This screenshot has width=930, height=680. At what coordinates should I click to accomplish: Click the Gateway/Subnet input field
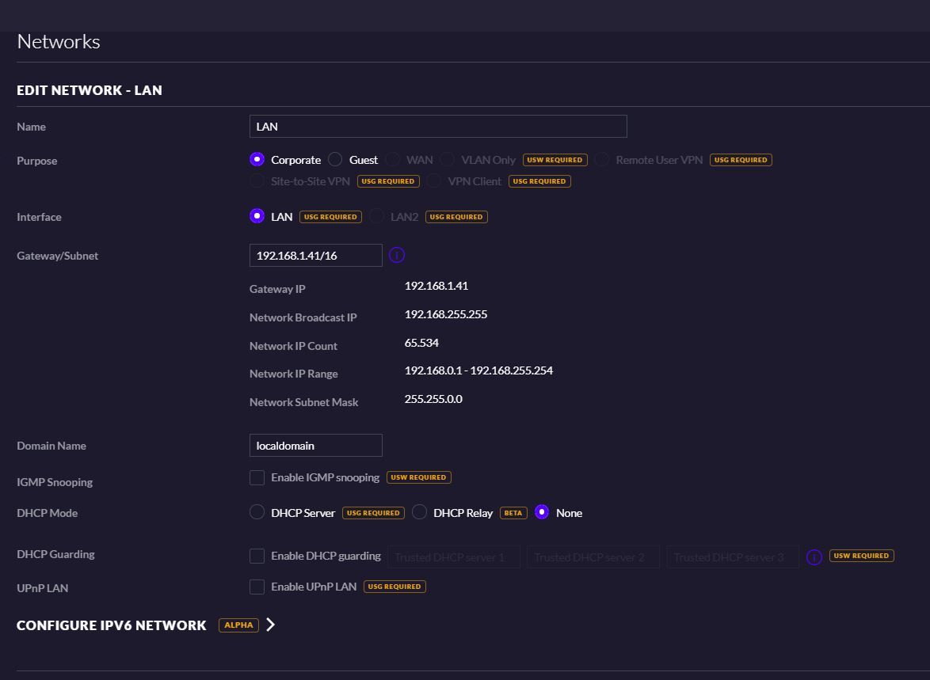(x=315, y=256)
